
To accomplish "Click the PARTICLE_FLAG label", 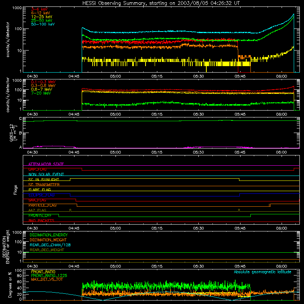I will [x=43, y=205].
